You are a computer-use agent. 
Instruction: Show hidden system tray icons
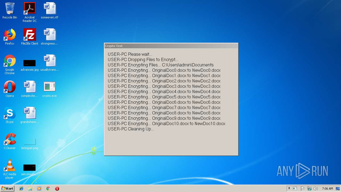click(289, 189)
